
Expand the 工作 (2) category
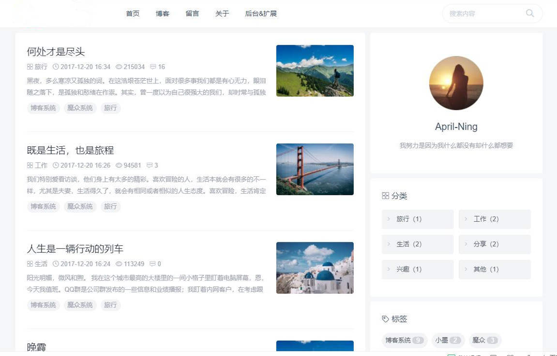coord(495,219)
